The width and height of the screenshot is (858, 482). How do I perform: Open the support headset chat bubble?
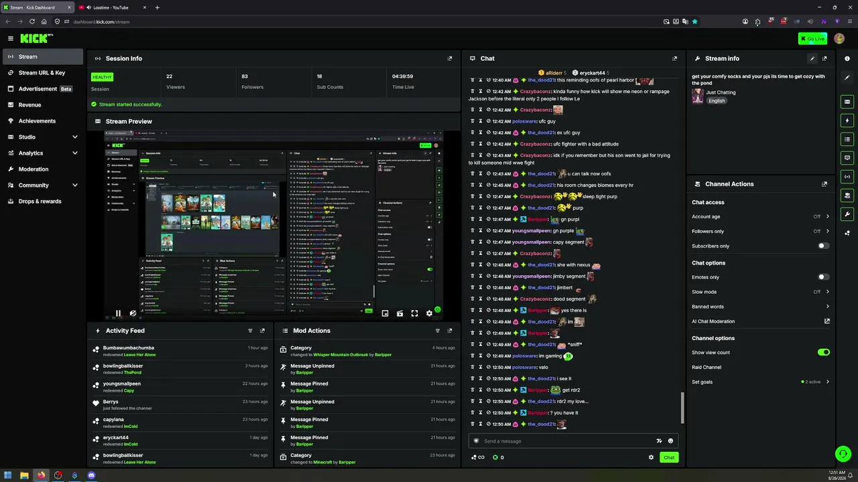pyautogui.click(x=843, y=454)
